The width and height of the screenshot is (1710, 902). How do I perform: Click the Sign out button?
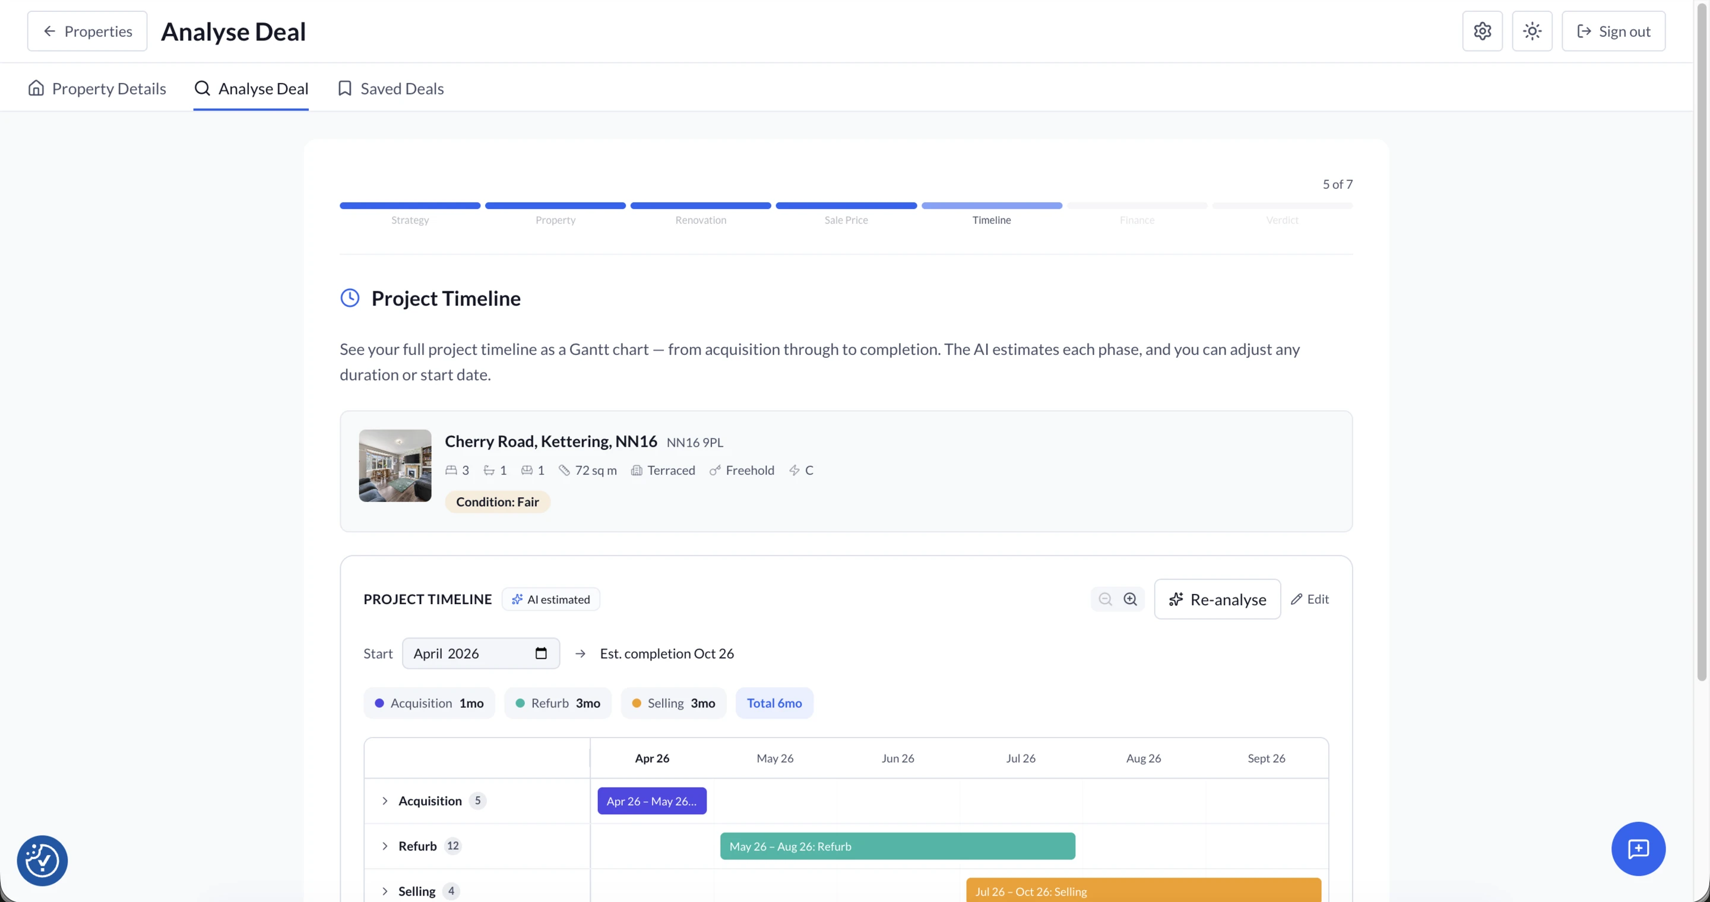coord(1613,31)
